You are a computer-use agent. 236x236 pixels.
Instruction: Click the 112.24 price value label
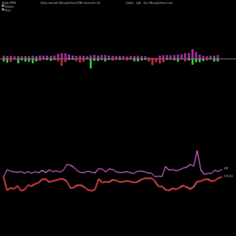pyautogui.click(x=228, y=176)
